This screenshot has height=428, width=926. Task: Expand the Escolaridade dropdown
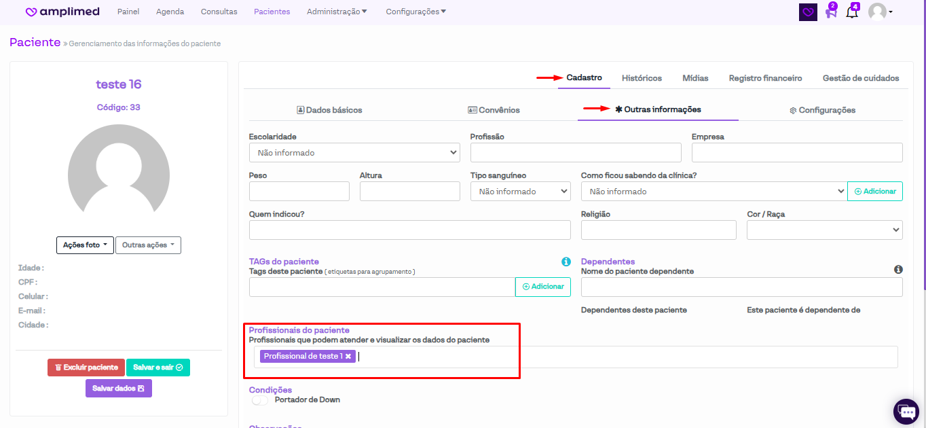click(354, 153)
